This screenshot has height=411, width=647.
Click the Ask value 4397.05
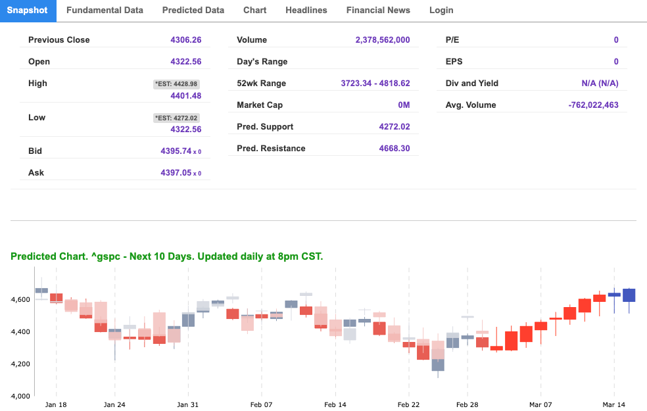click(176, 173)
